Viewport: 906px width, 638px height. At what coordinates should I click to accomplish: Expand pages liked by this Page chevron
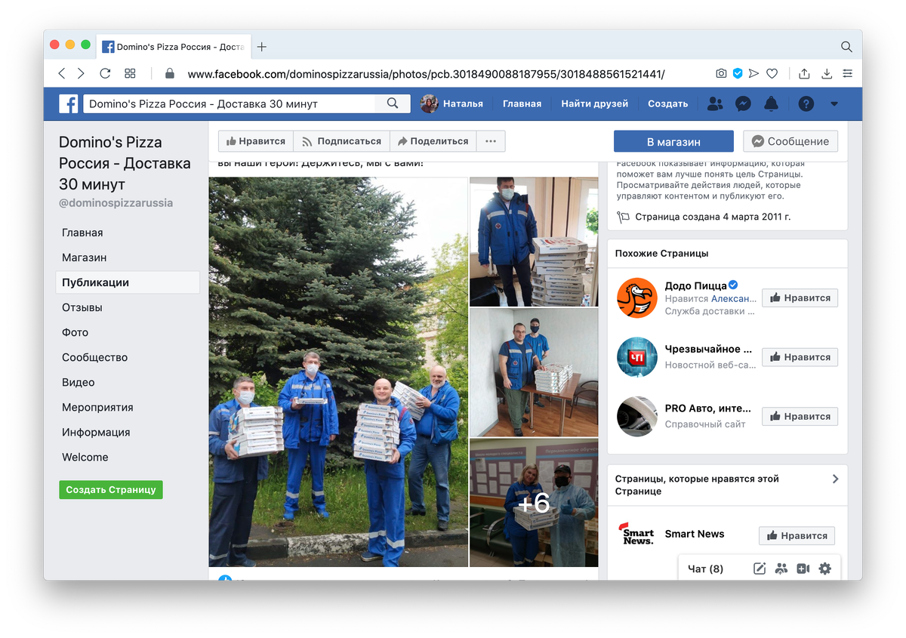[x=835, y=478]
